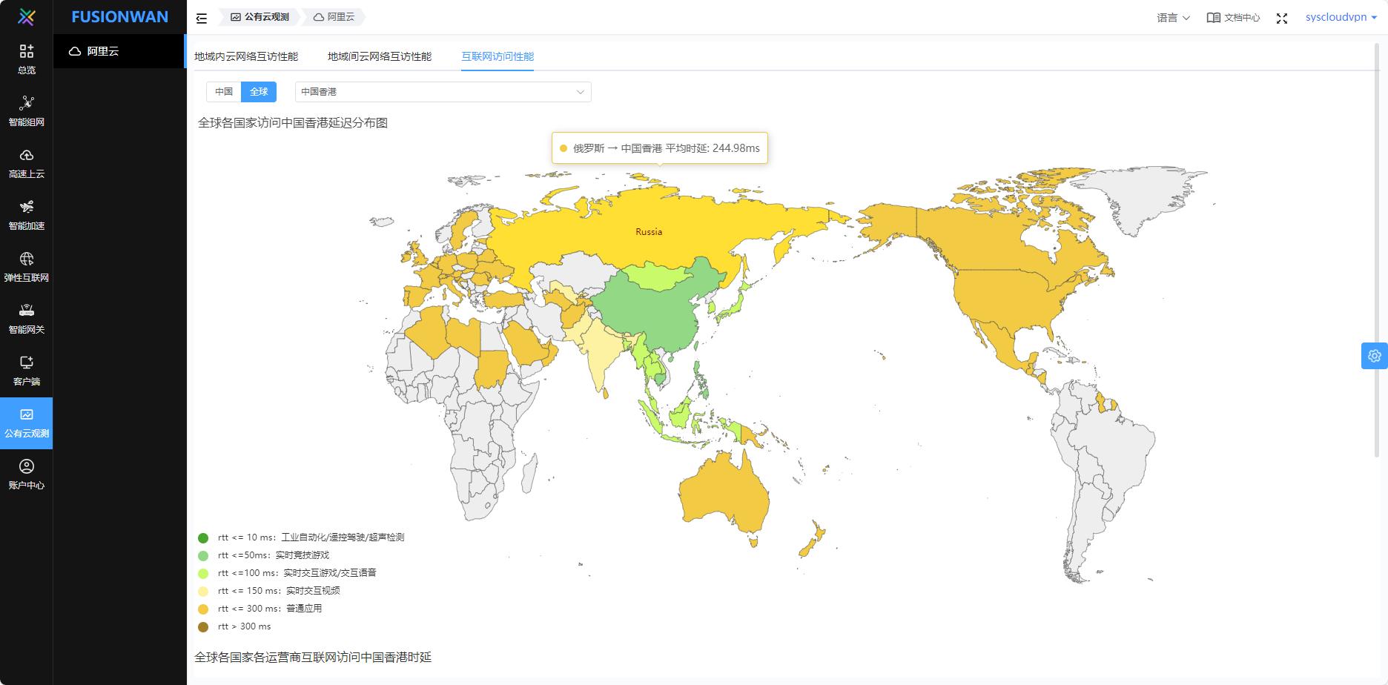
Task: Switch to 地域间云网络互访性能 tab
Action: (x=380, y=56)
